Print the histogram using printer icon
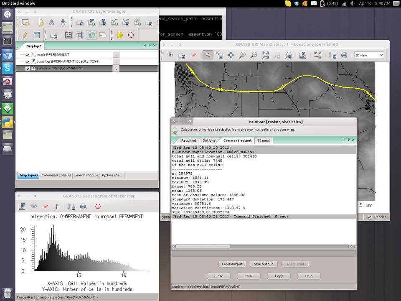Image resolution: width=401 pixels, height=301 pixels. click(x=83, y=206)
